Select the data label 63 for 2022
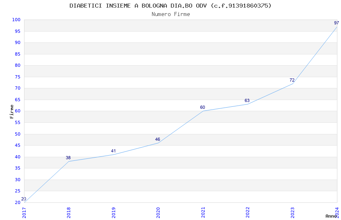The height and width of the screenshot is (220, 341). 247,100
